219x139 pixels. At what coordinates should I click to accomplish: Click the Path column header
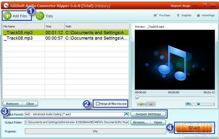pyautogui.click(x=97, y=26)
